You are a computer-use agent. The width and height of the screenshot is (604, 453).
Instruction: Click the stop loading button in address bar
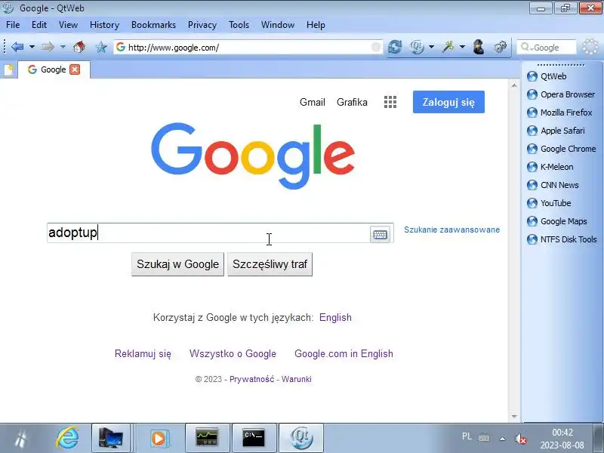coord(376,47)
